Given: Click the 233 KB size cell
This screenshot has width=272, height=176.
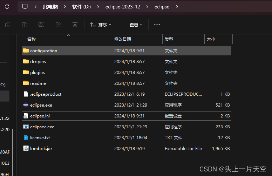Looking at the screenshot, I should (x=223, y=127).
